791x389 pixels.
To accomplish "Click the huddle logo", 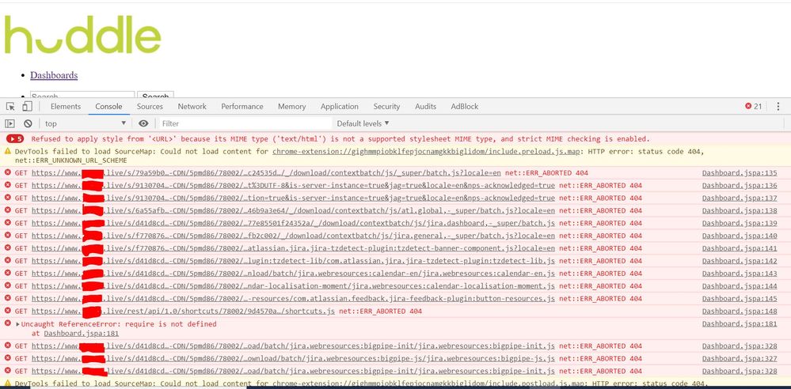I will pyautogui.click(x=82, y=34).
